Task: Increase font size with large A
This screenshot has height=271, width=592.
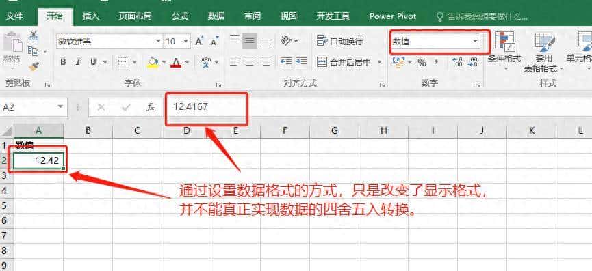Action: click(x=199, y=42)
